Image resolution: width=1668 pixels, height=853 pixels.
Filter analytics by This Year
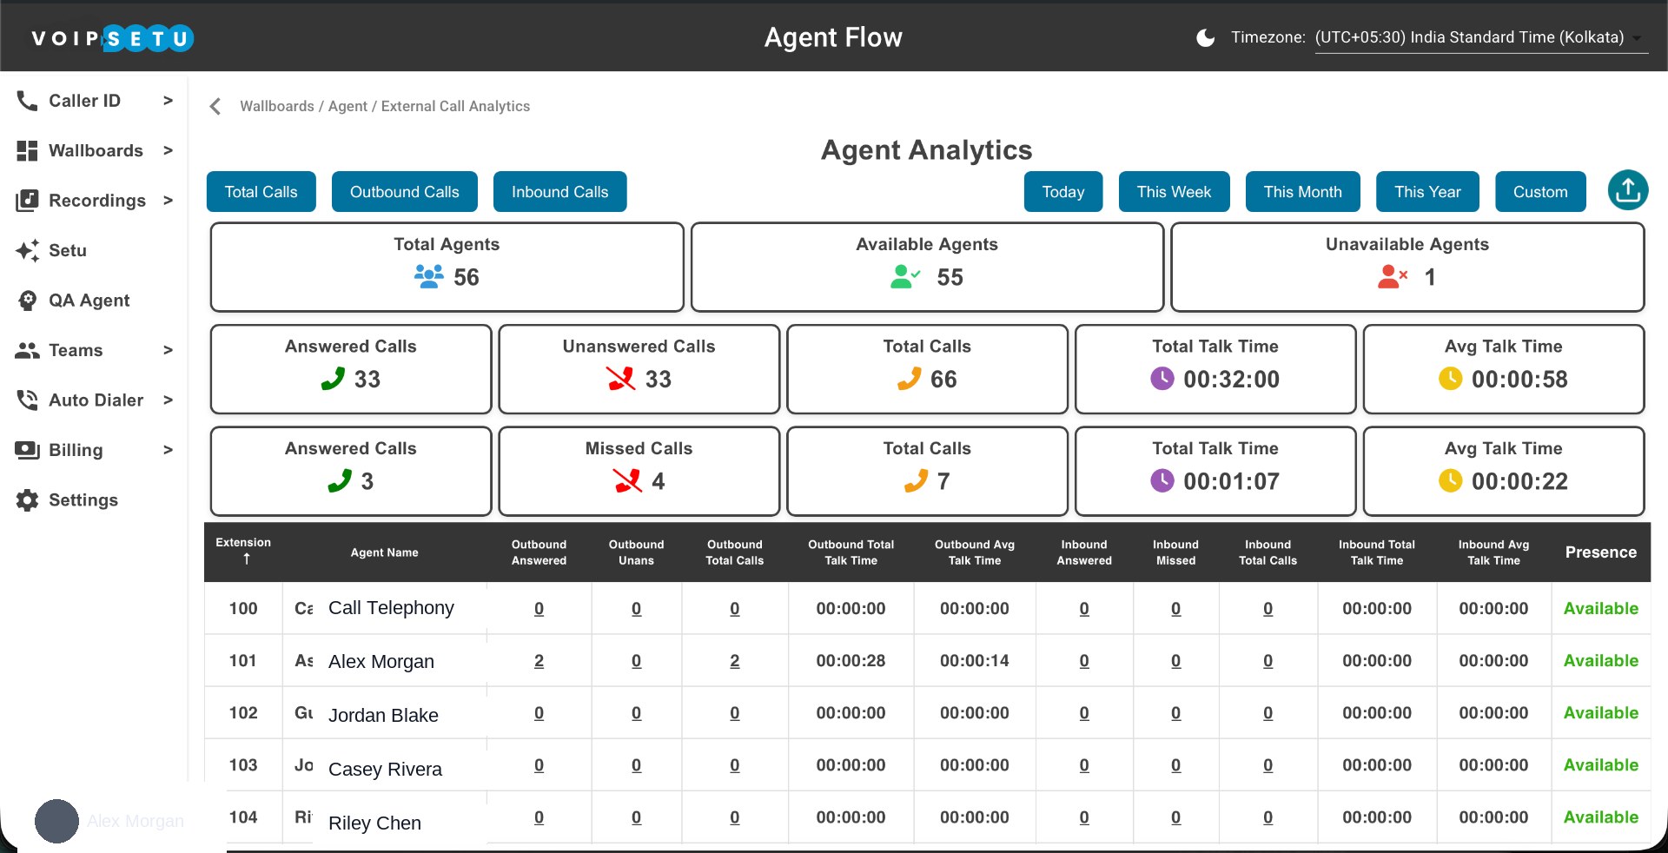click(1428, 192)
